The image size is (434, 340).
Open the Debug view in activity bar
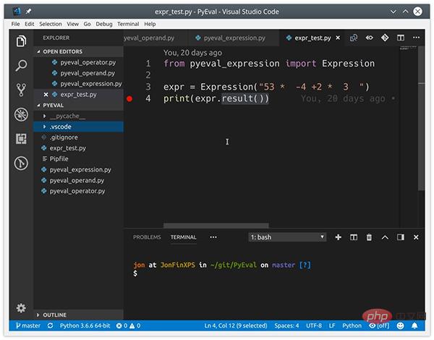point(21,114)
